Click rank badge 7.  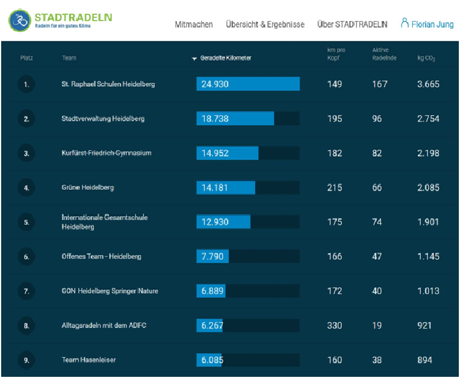26,291
